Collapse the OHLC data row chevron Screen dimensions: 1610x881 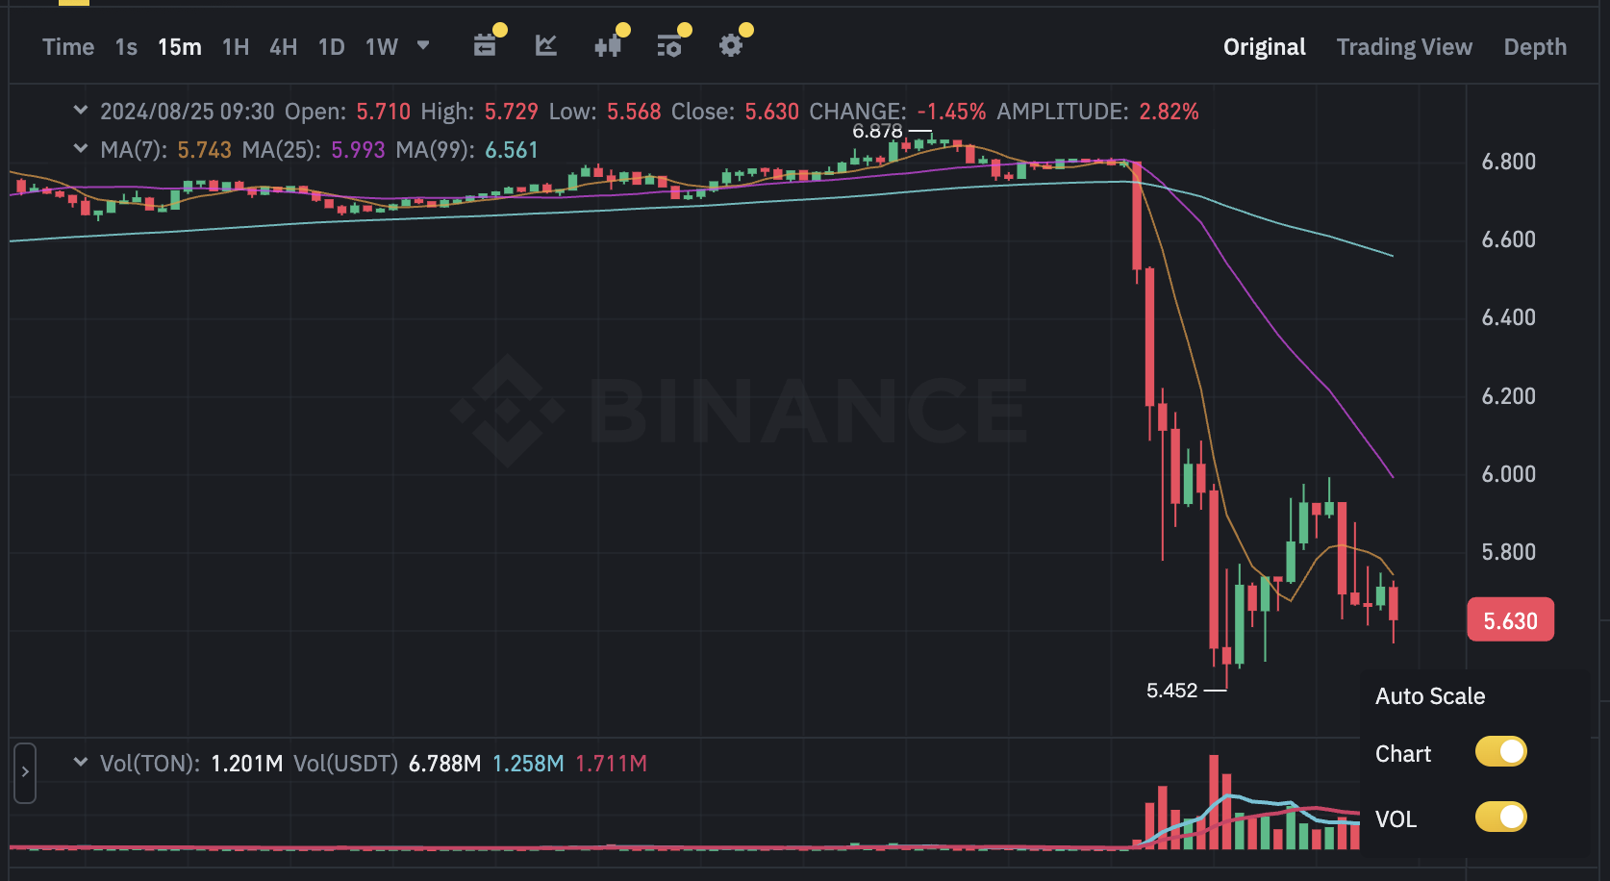coord(81,111)
